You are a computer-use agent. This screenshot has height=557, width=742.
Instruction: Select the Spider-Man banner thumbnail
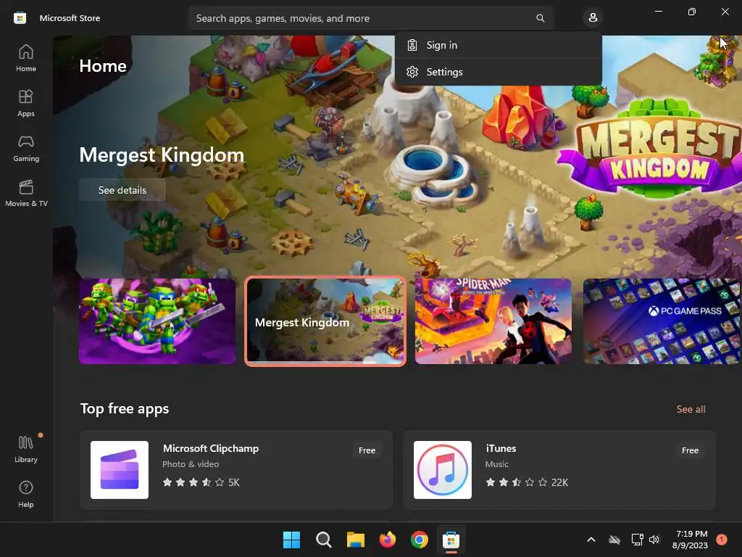[x=493, y=321]
